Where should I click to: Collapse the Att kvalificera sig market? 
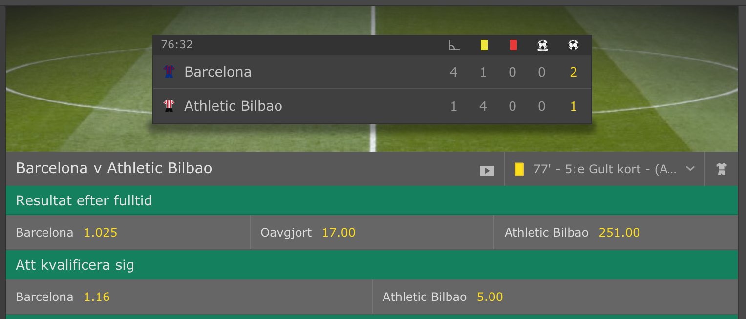(372, 265)
